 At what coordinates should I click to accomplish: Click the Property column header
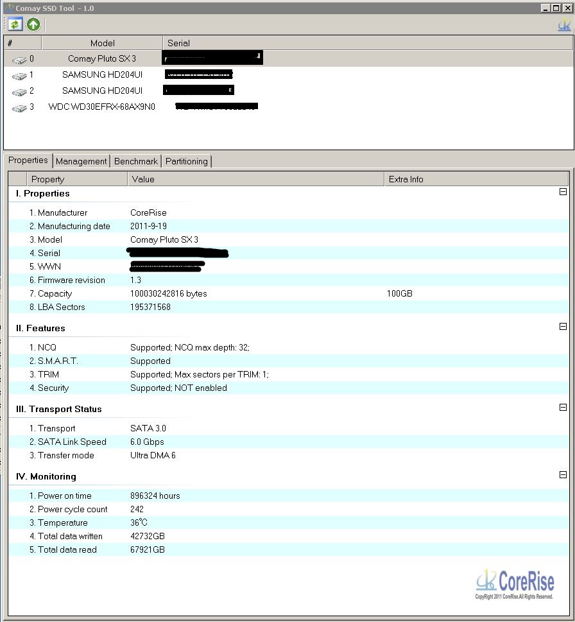point(77,179)
